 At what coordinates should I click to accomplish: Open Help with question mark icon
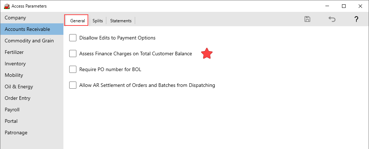tap(356, 19)
